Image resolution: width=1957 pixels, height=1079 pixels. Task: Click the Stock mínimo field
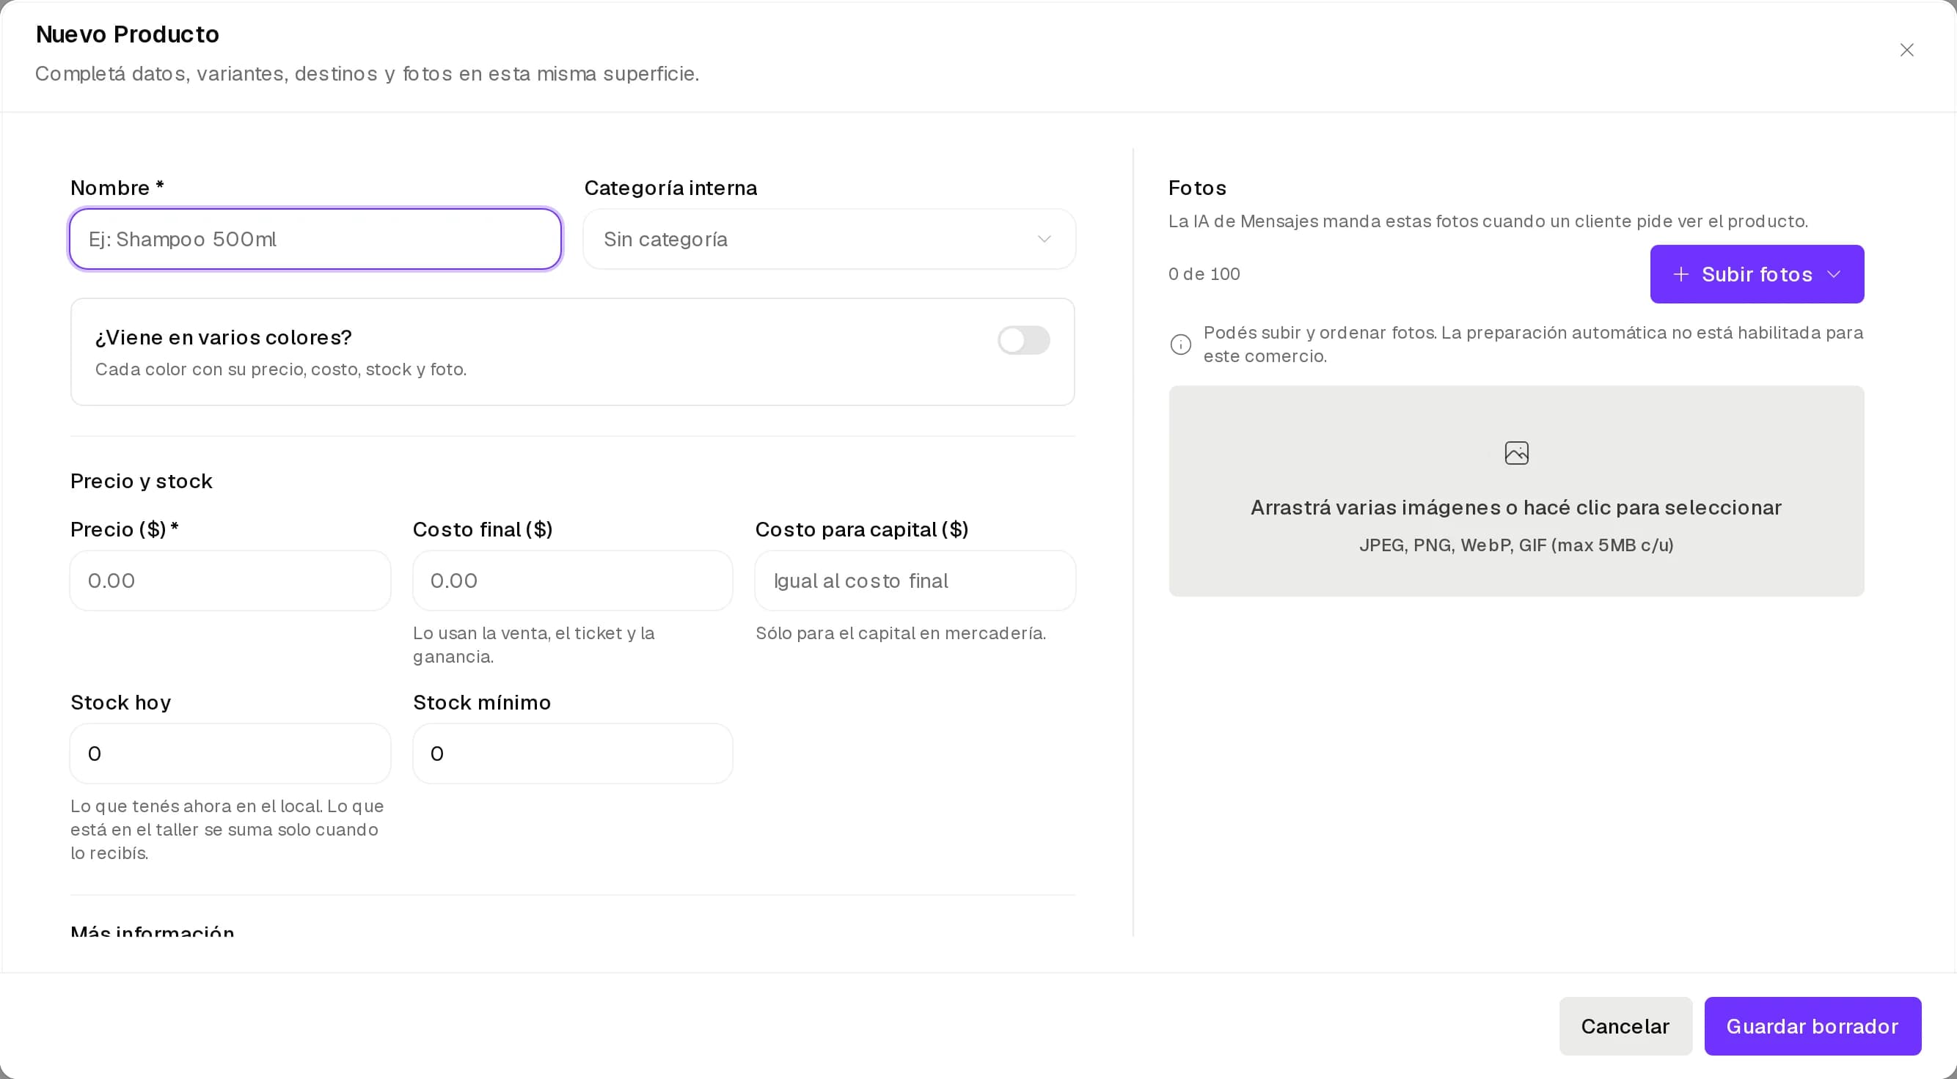[572, 754]
